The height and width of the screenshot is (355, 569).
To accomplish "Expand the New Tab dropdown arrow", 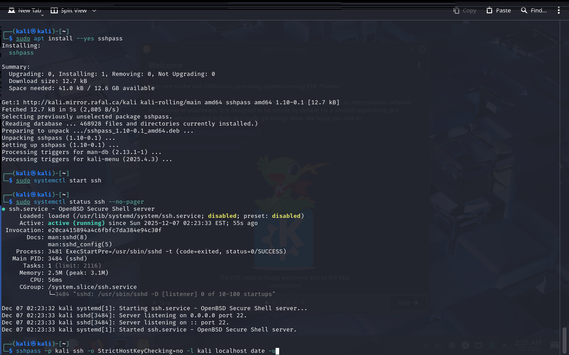I will [x=42, y=15].
